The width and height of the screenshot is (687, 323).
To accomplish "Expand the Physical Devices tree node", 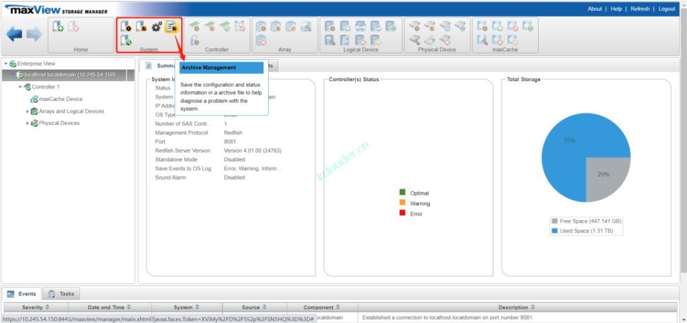I will point(28,123).
